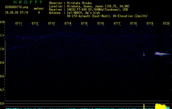Click the 0711 time marker
The width and height of the screenshot is (172, 109).
[19, 23]
